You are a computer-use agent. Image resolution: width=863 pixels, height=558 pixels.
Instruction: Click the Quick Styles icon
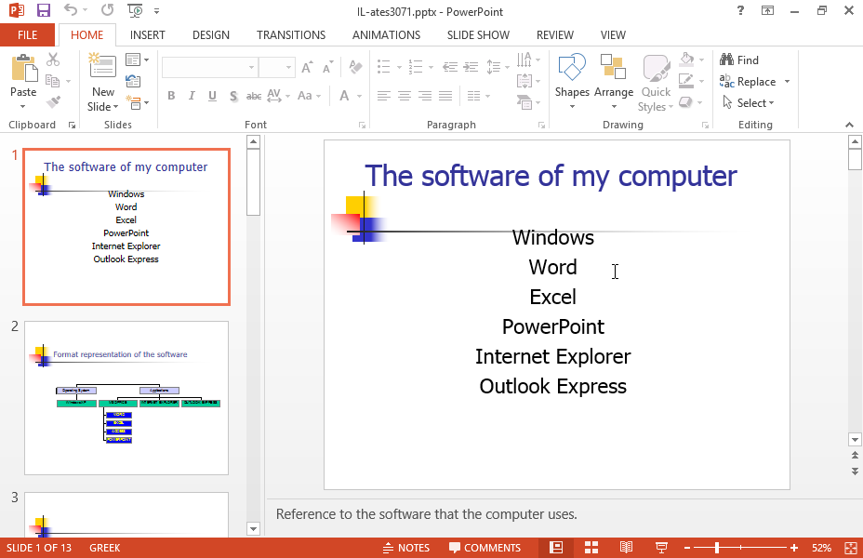(656, 69)
